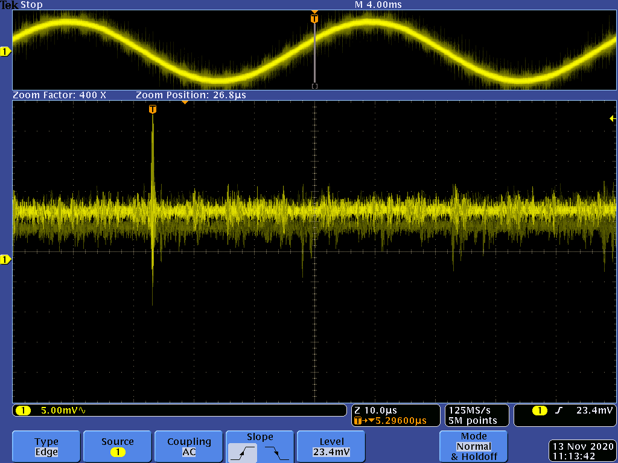Open the Mode Normal & Holdoff menu
Screen dimensions: 618x463
(x=474, y=446)
